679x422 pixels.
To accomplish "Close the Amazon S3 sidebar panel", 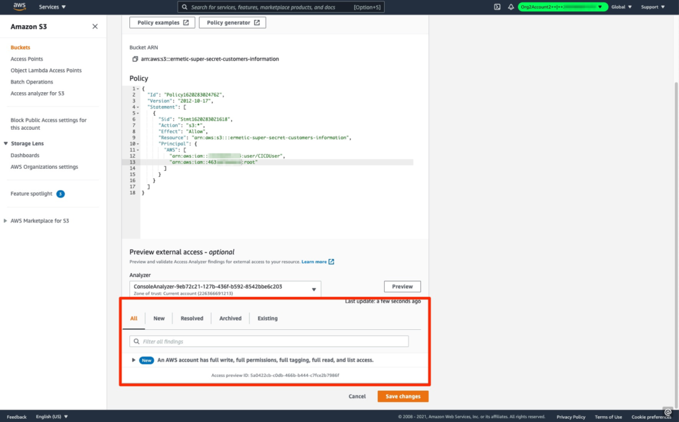I will [x=95, y=26].
